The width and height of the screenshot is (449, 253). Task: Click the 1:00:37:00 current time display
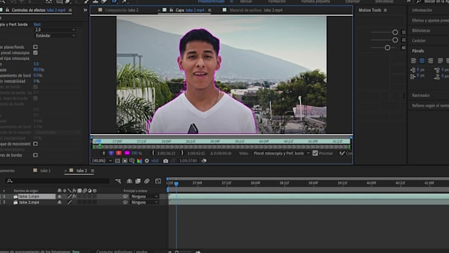(x=188, y=161)
